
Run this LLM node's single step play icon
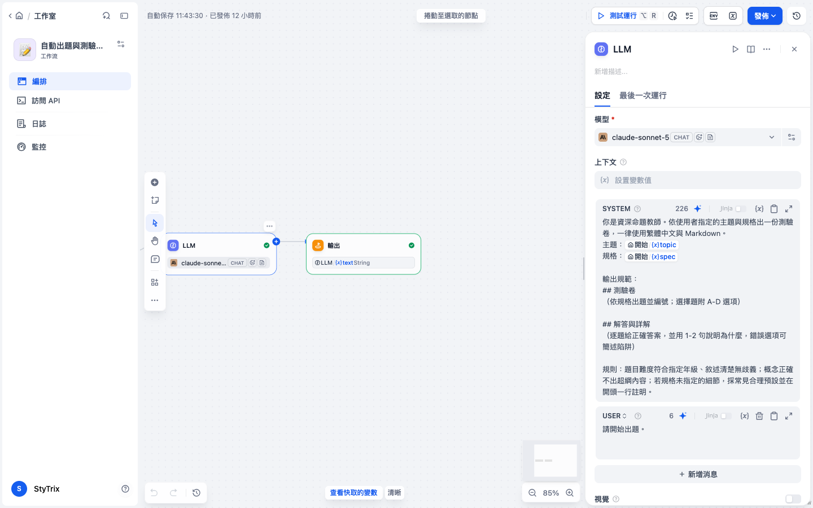pos(735,49)
